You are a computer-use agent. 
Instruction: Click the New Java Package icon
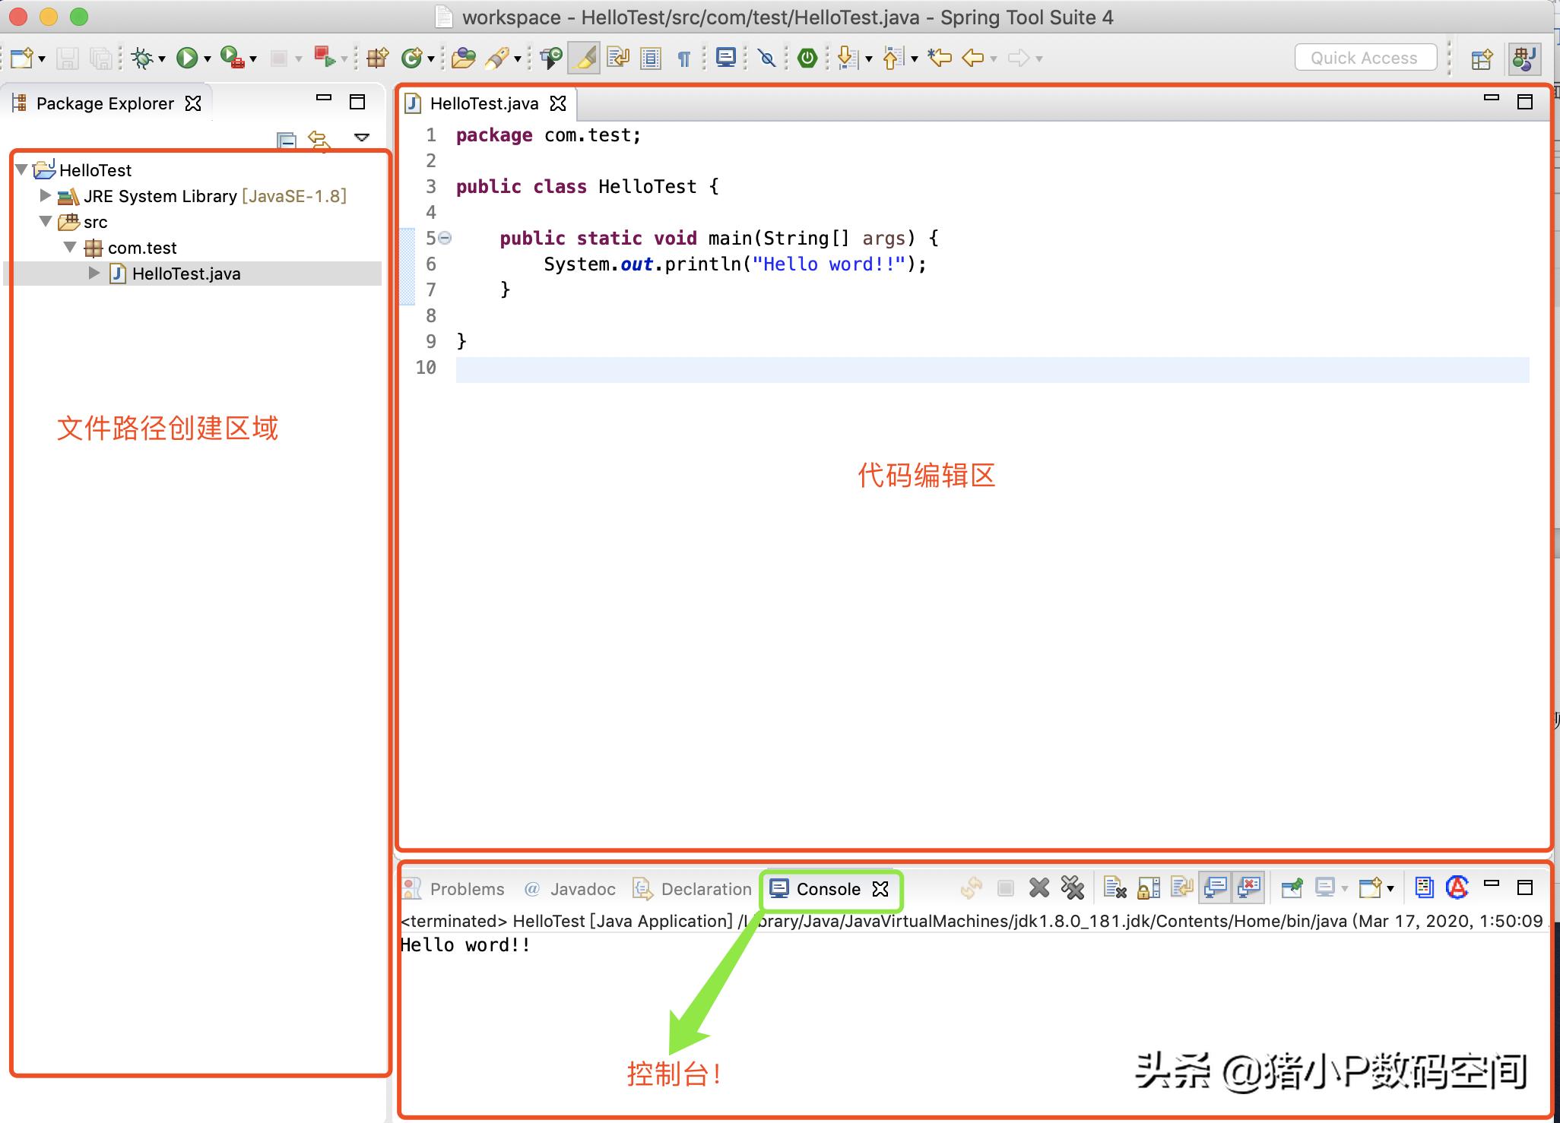click(377, 58)
